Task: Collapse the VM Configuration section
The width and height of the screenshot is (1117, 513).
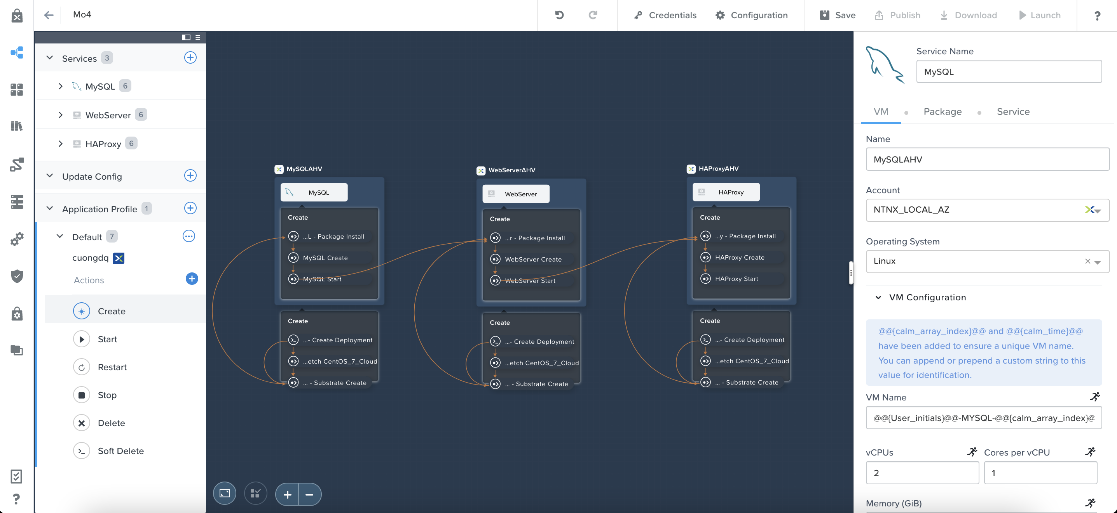Action: 878,297
